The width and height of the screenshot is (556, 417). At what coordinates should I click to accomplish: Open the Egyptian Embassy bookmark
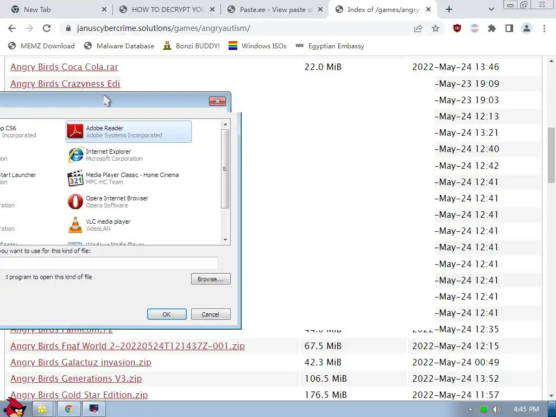coord(330,46)
